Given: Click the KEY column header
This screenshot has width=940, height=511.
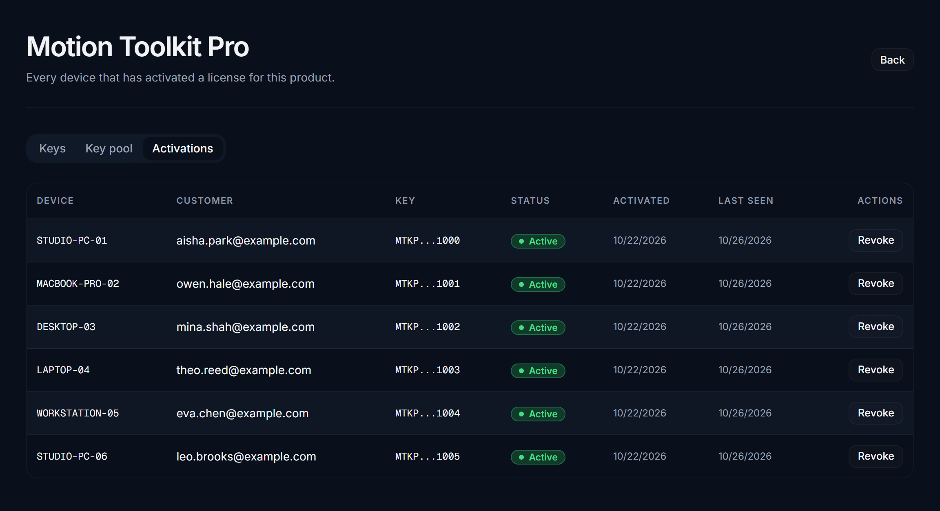Looking at the screenshot, I should point(405,200).
